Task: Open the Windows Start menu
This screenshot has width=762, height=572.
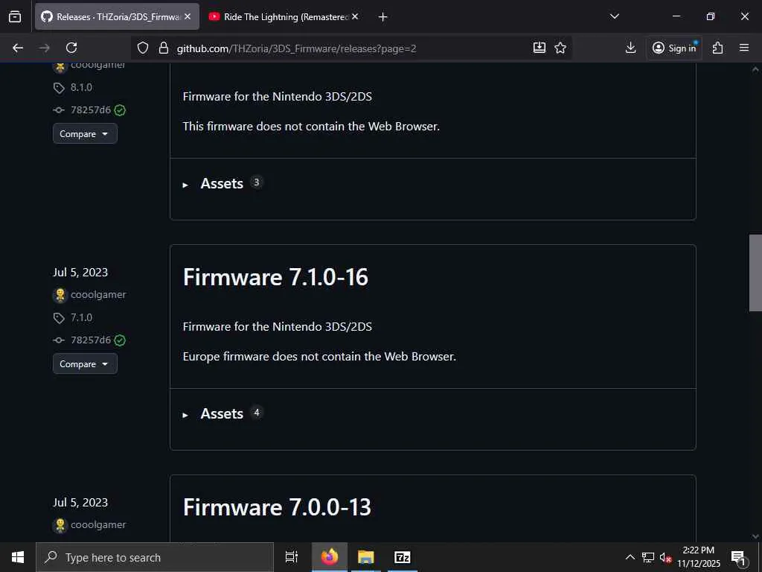Action: click(x=18, y=557)
